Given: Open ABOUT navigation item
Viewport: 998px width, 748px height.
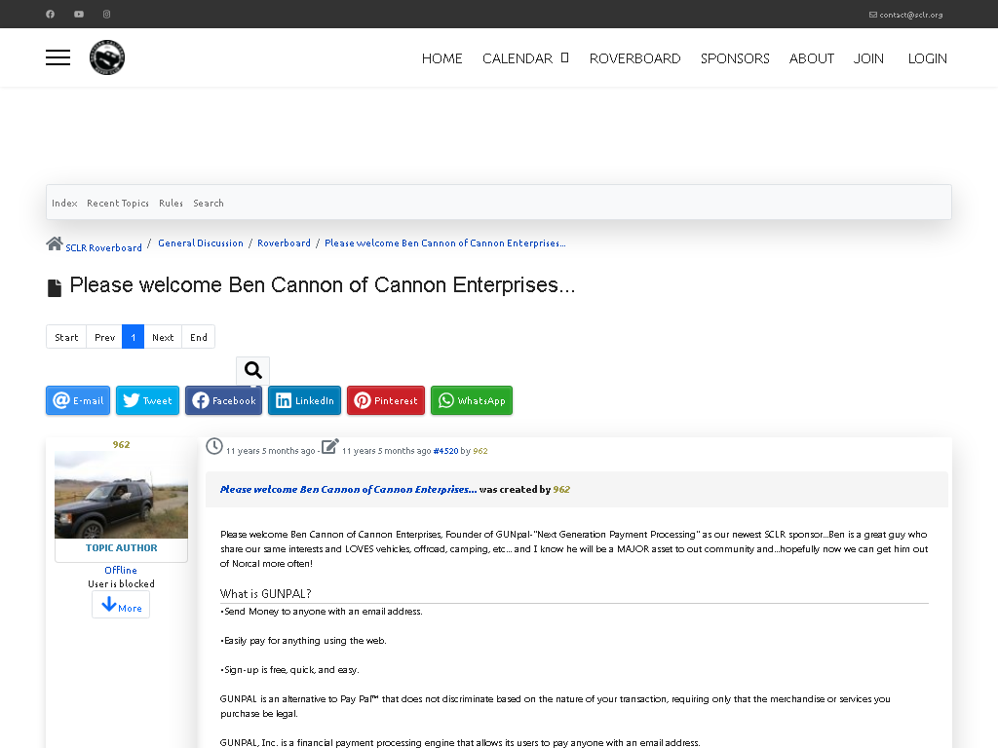Looking at the screenshot, I should [812, 58].
